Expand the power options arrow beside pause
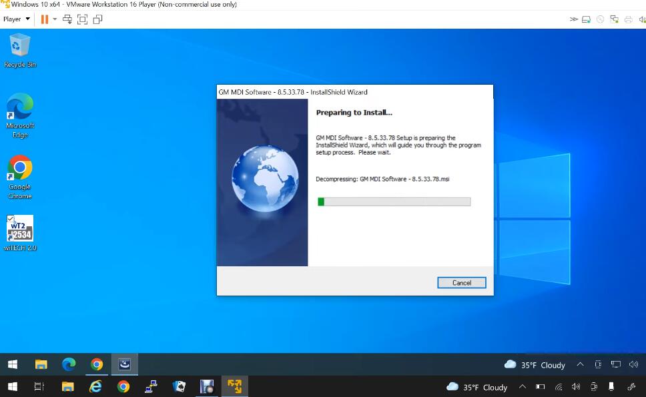This screenshot has height=397, width=646. pyautogui.click(x=55, y=19)
